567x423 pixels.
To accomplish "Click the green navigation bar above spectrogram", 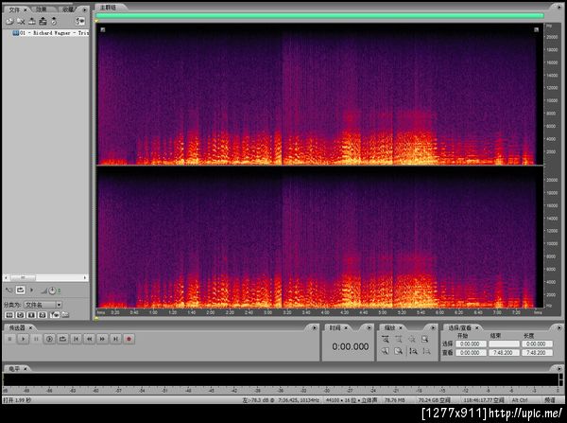I will tap(319, 15).
